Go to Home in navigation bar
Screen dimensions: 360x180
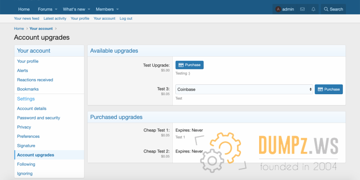coord(24,9)
